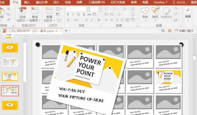
Task: Open the 形状 shapes gallery
Action: pos(145,14)
